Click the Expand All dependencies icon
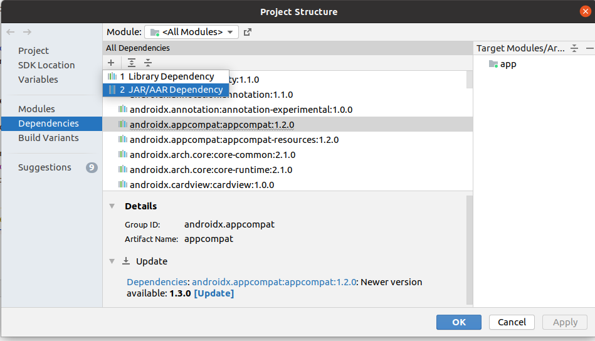595x341 pixels. click(132, 63)
